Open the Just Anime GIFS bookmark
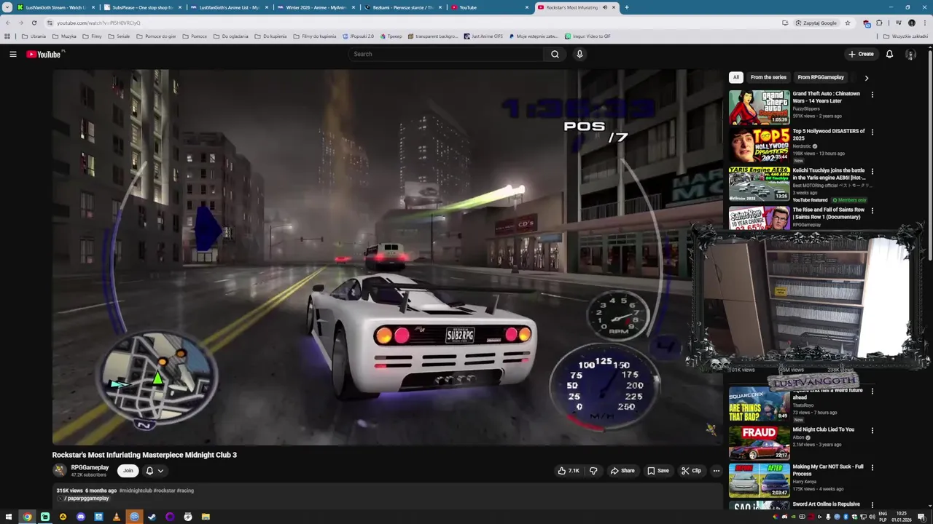 tap(483, 36)
